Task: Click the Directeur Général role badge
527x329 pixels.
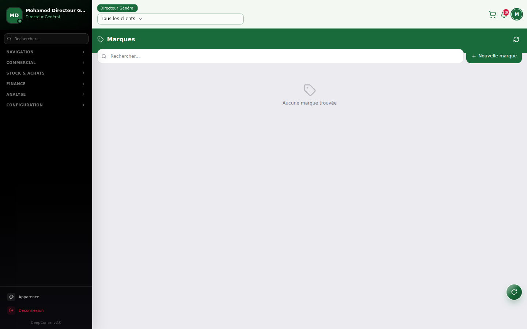Action: point(117,8)
